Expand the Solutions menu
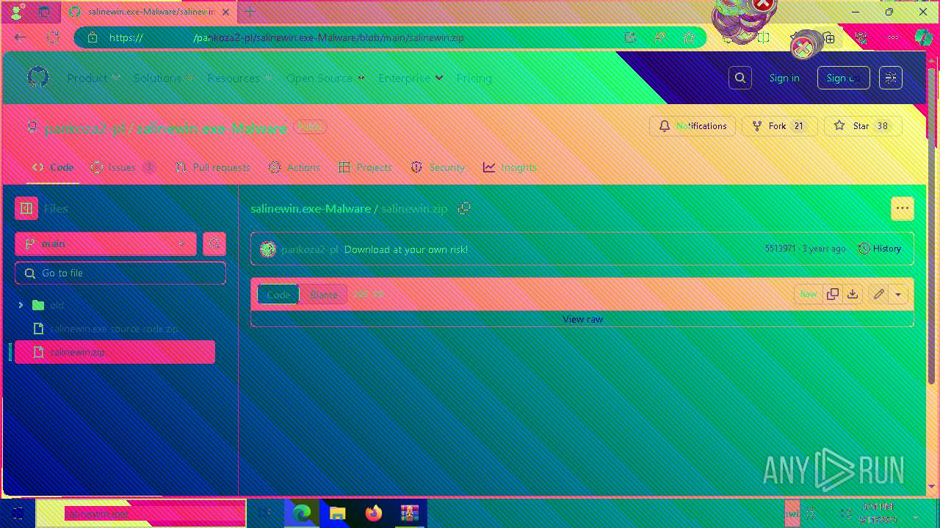This screenshot has height=528, width=940. tap(163, 78)
